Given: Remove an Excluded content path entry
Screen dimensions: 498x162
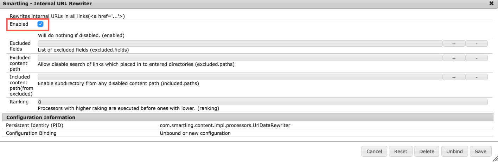Looking at the screenshot, I should pyautogui.click(x=477, y=58).
